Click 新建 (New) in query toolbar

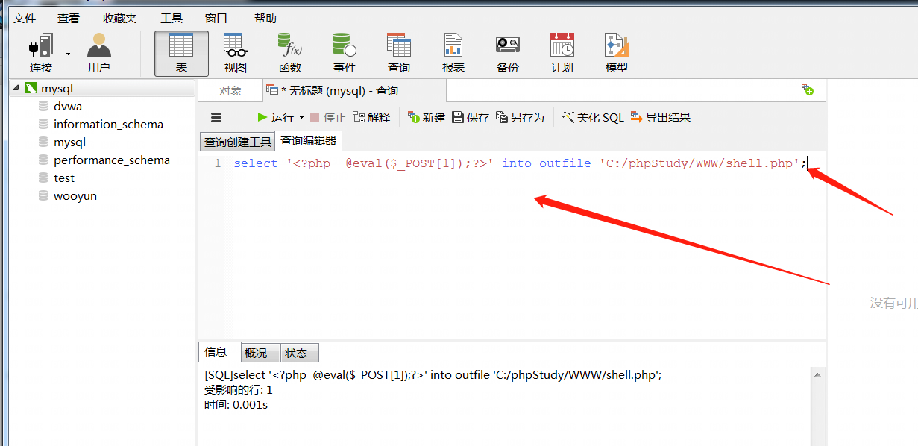427,117
